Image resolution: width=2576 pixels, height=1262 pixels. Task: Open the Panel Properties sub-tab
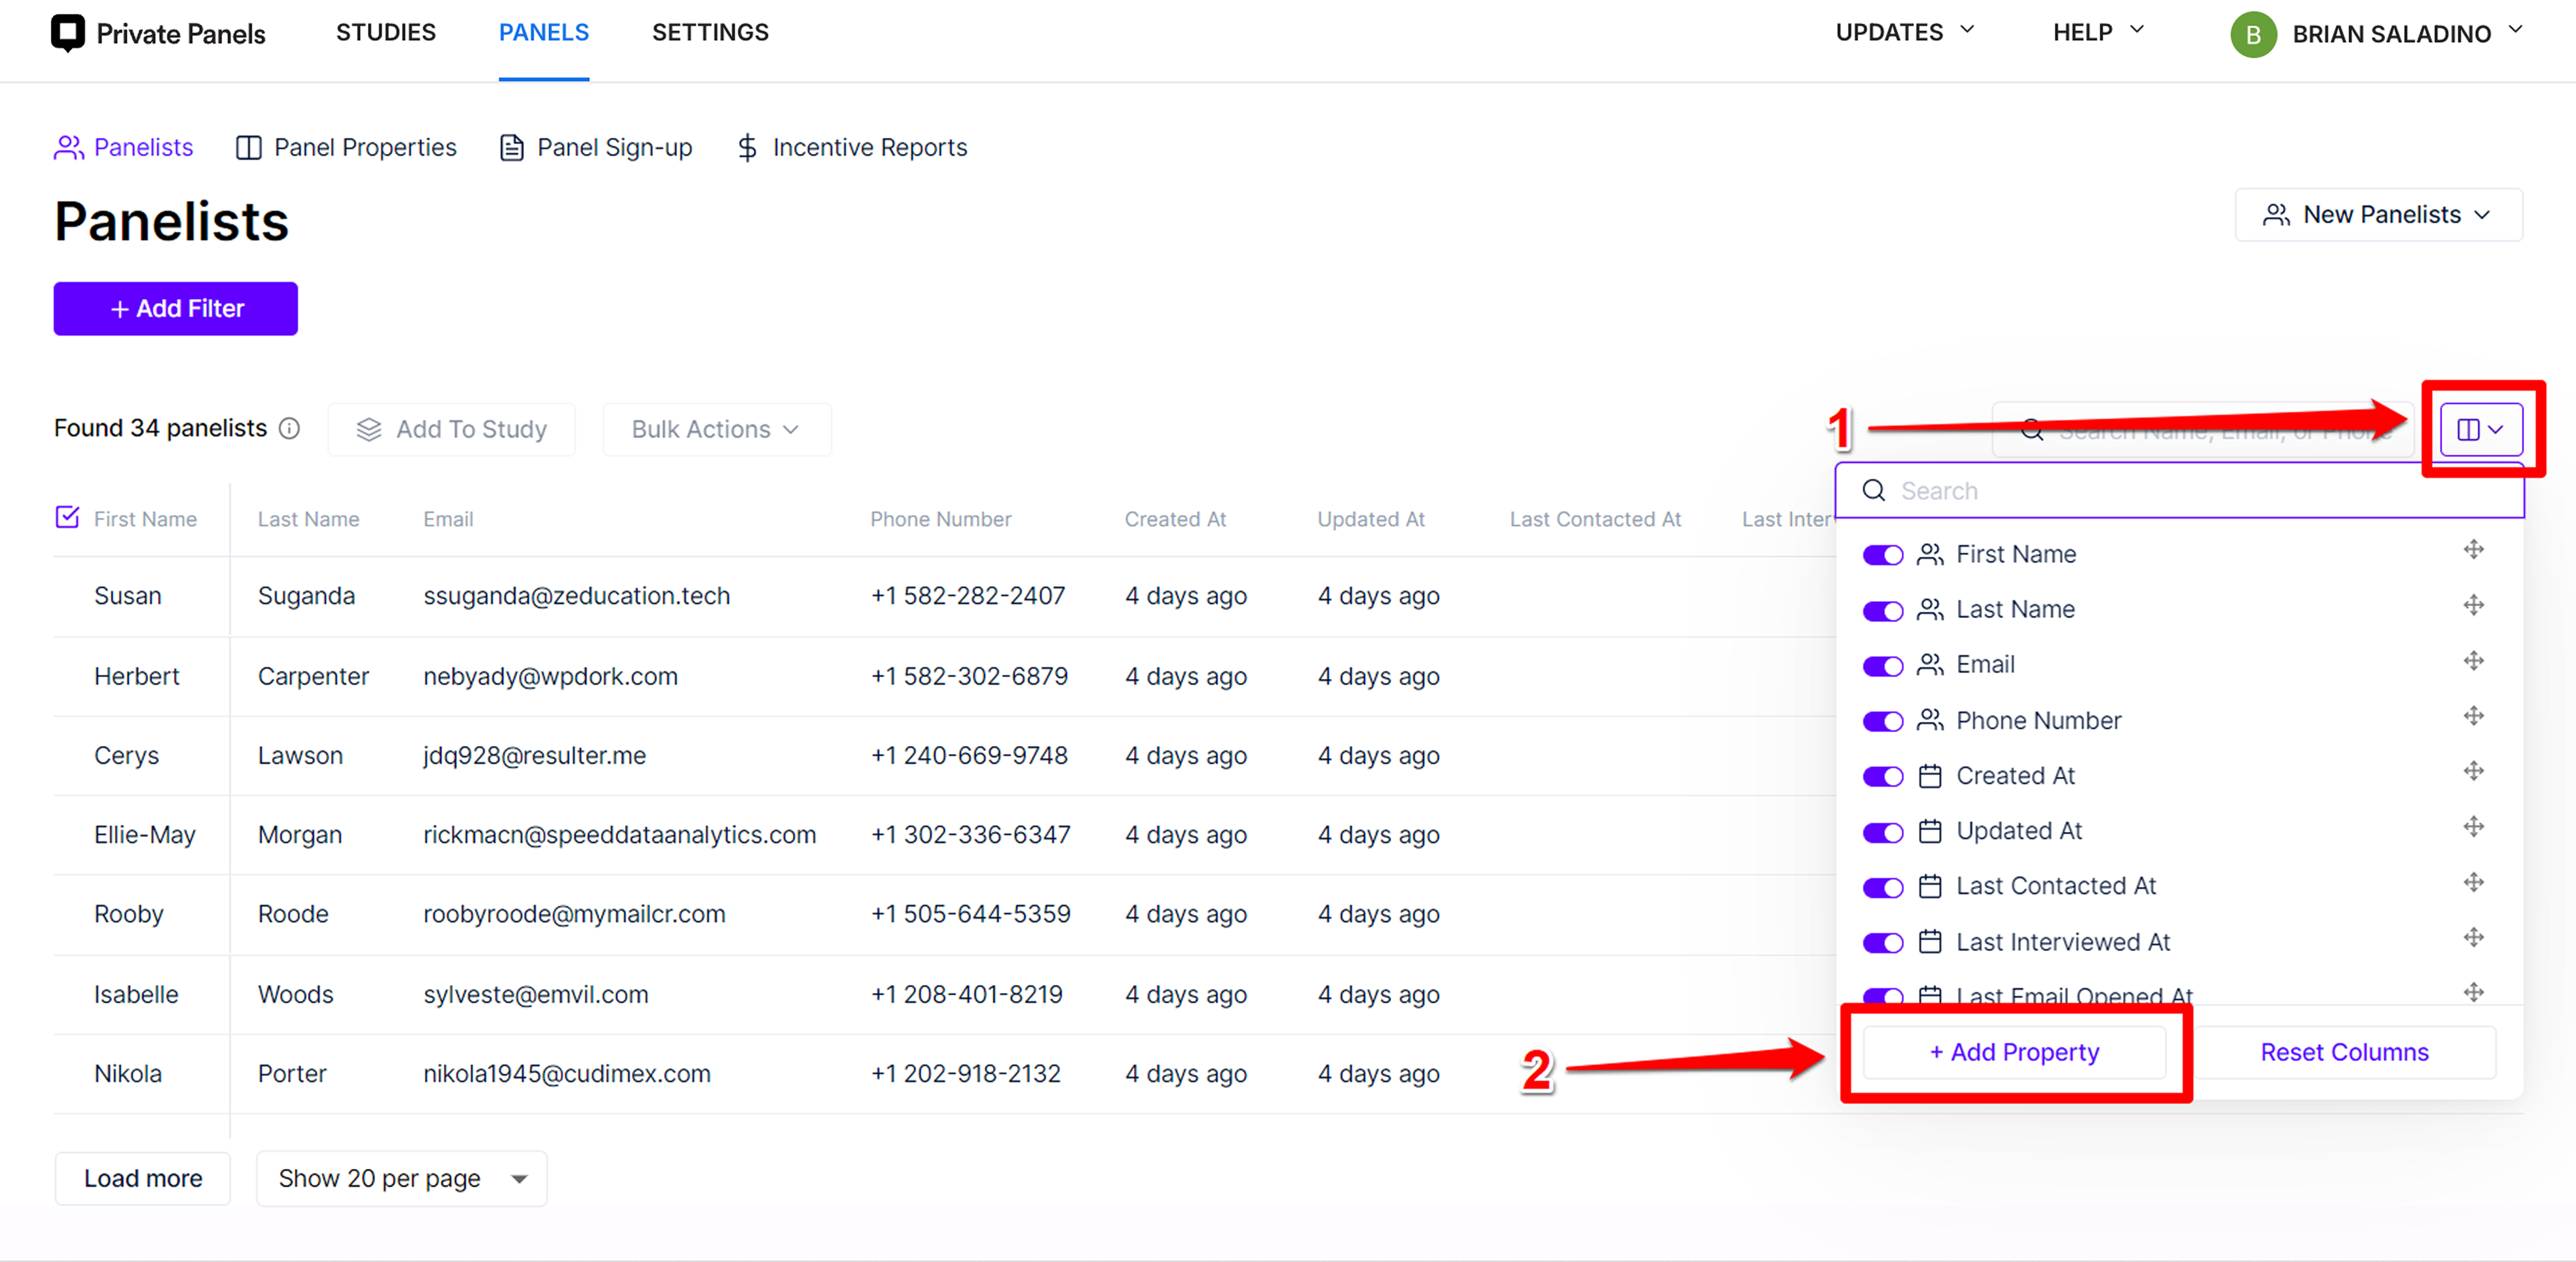point(346,148)
